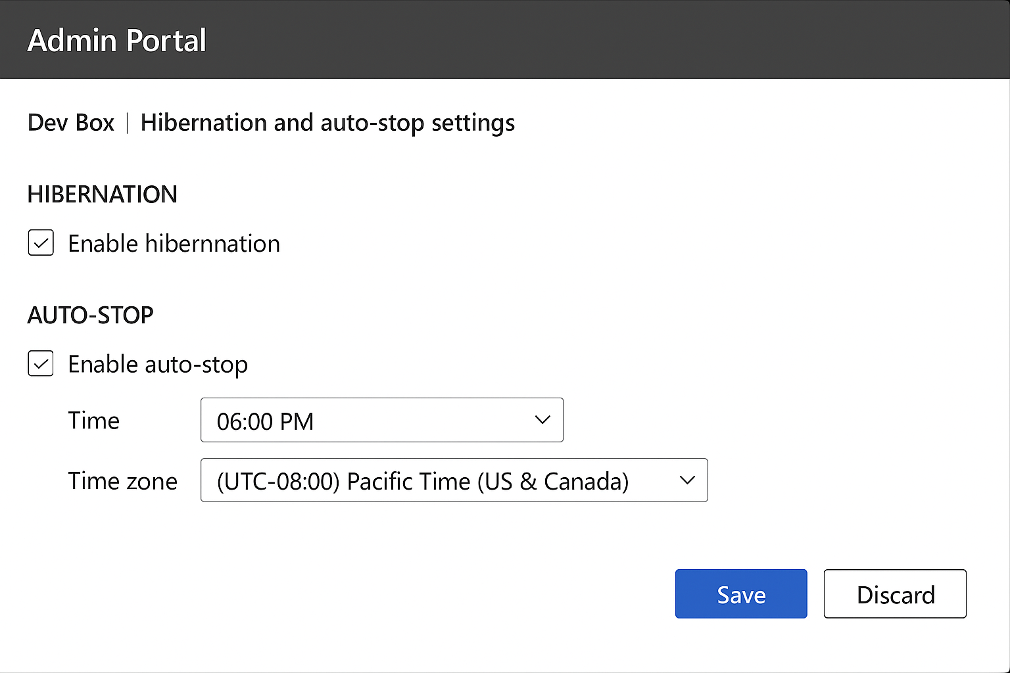Expand the auto-stop Time selector

381,420
